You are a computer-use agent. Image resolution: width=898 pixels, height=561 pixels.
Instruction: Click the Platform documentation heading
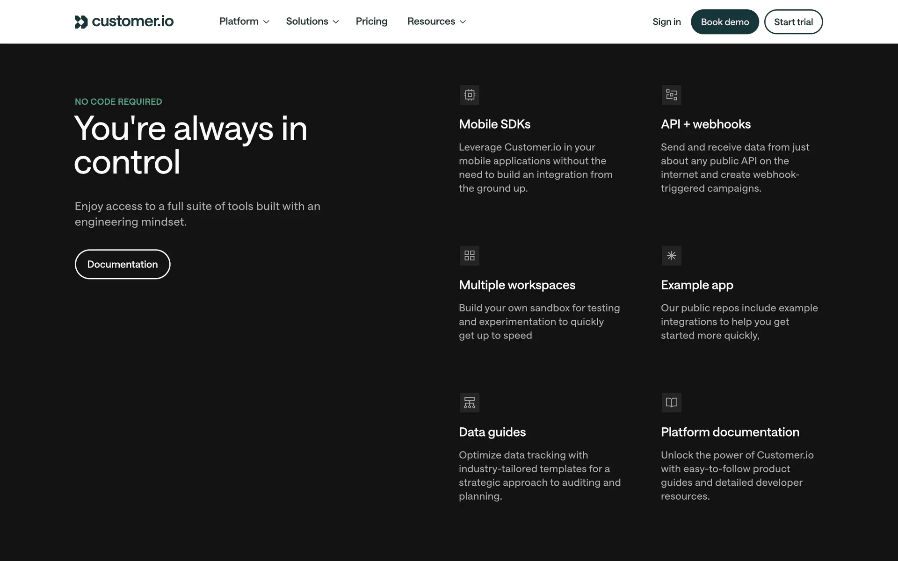[730, 432]
